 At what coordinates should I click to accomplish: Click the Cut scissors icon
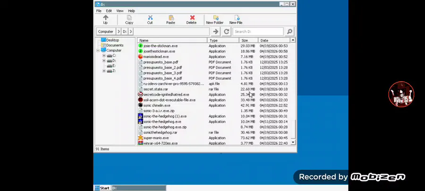(x=150, y=18)
